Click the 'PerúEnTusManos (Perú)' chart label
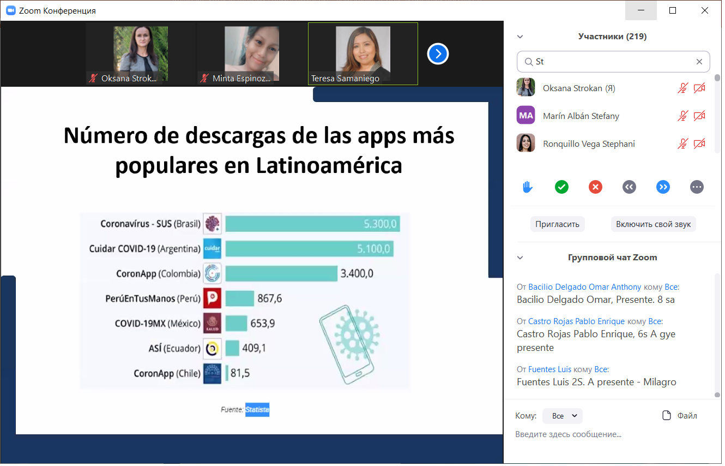Viewport: 725px width, 466px height. coord(153,298)
